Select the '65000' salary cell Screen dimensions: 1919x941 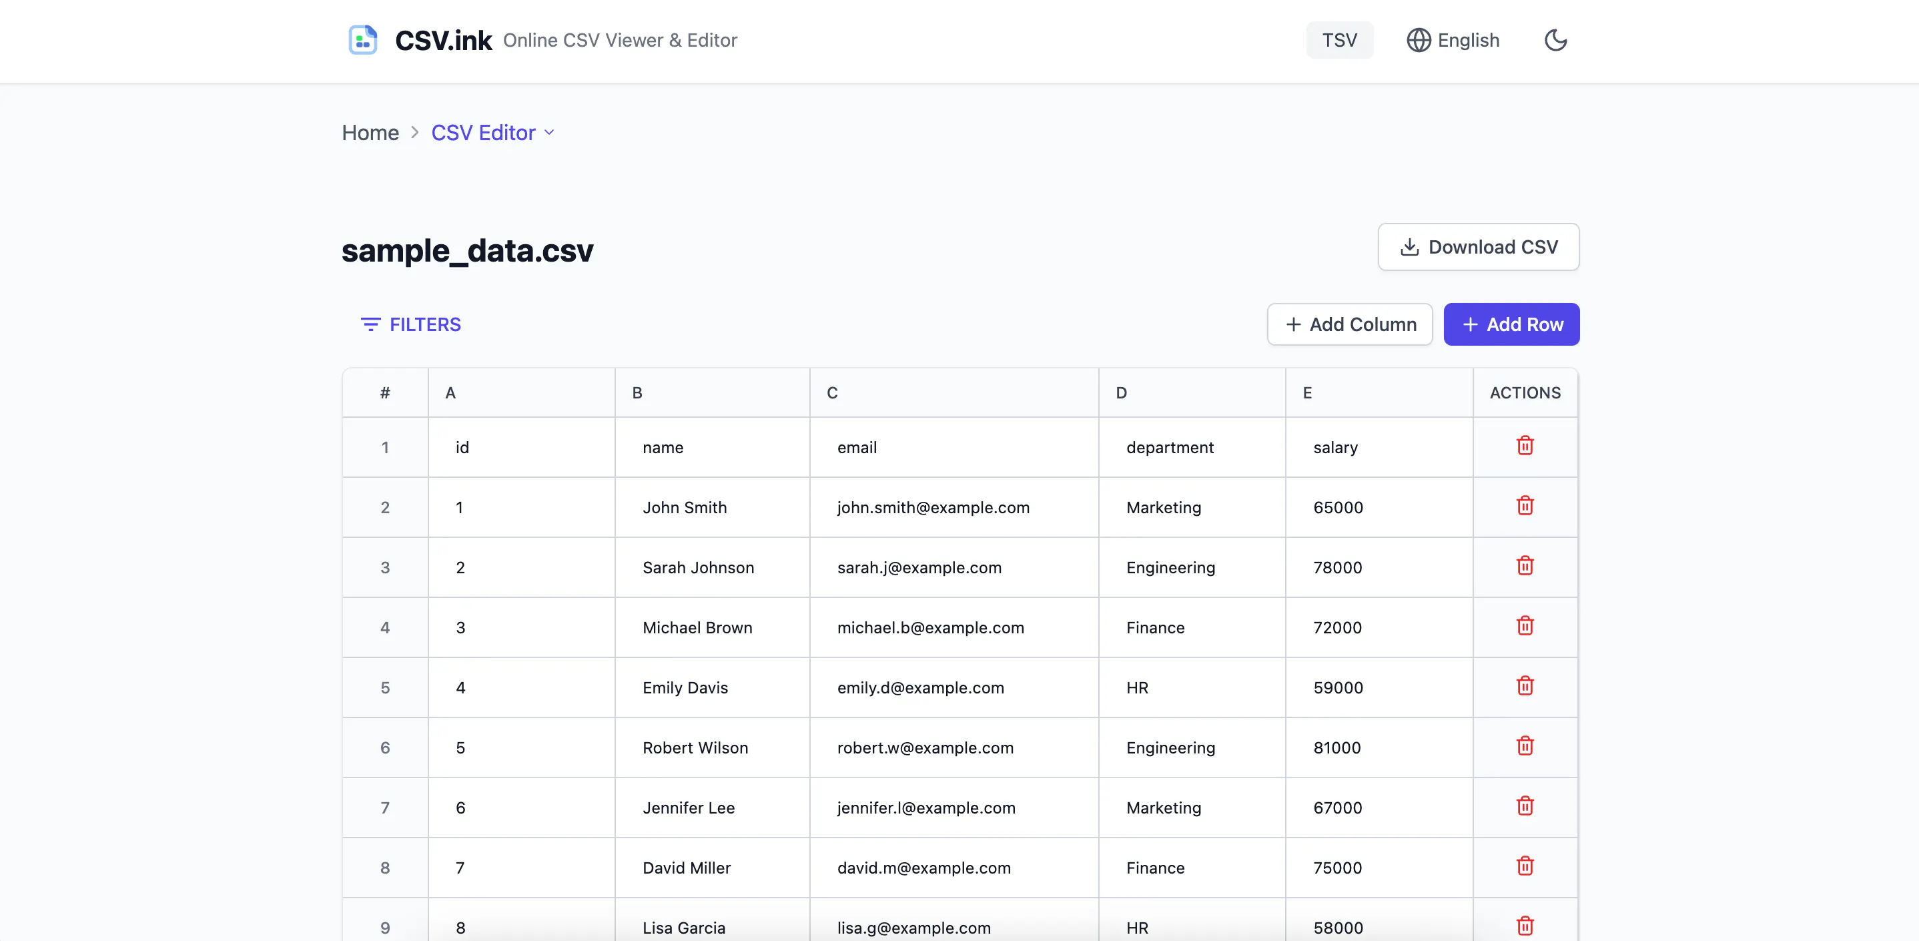pos(1379,508)
